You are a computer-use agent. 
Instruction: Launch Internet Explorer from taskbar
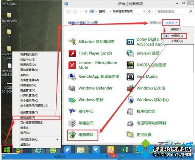38,150
